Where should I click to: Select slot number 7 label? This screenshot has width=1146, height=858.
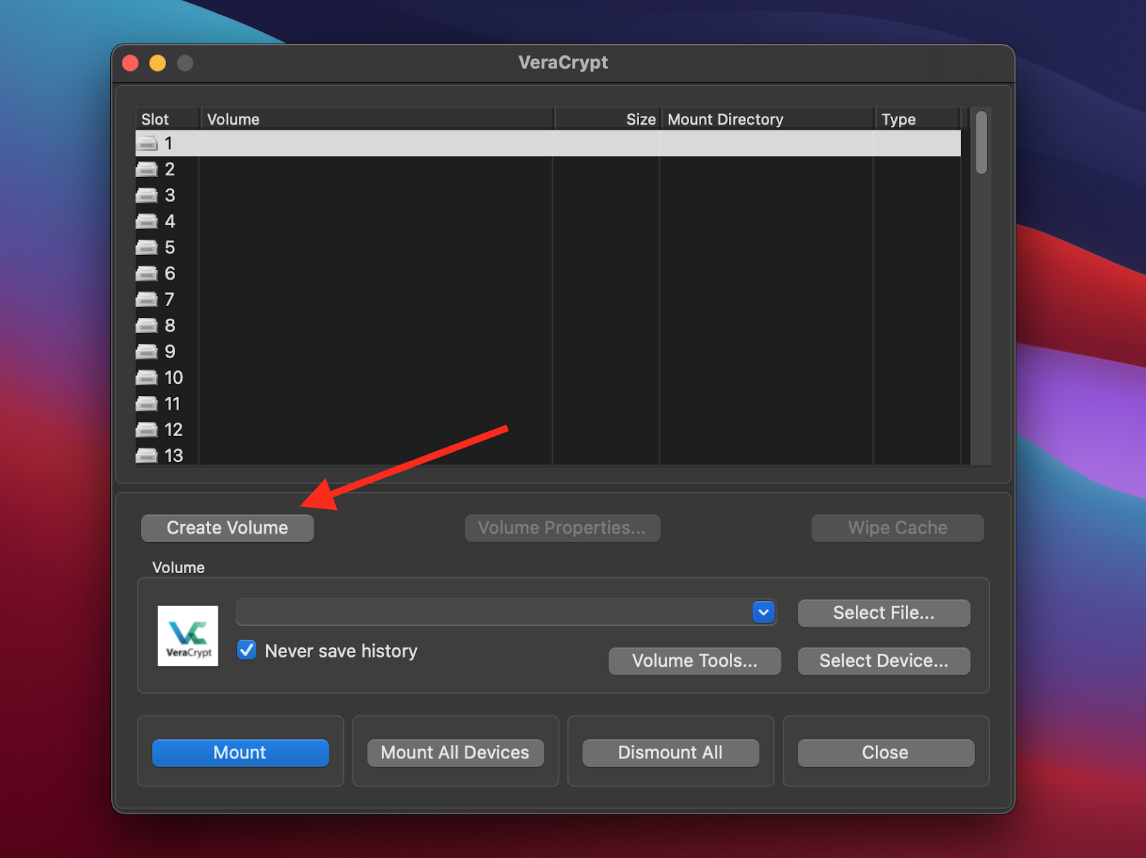[x=170, y=299]
